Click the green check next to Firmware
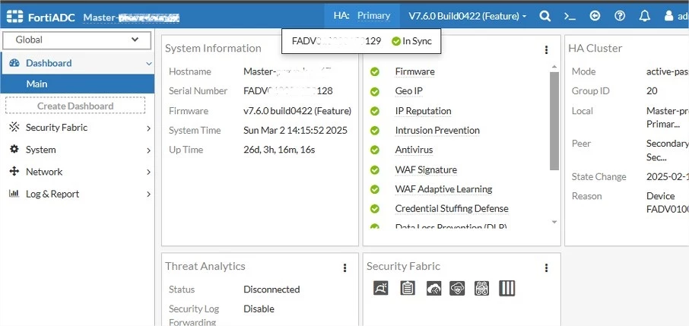This screenshot has height=326, width=689. (x=375, y=71)
